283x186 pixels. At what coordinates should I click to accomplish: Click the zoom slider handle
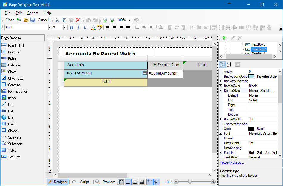[x=190, y=182]
